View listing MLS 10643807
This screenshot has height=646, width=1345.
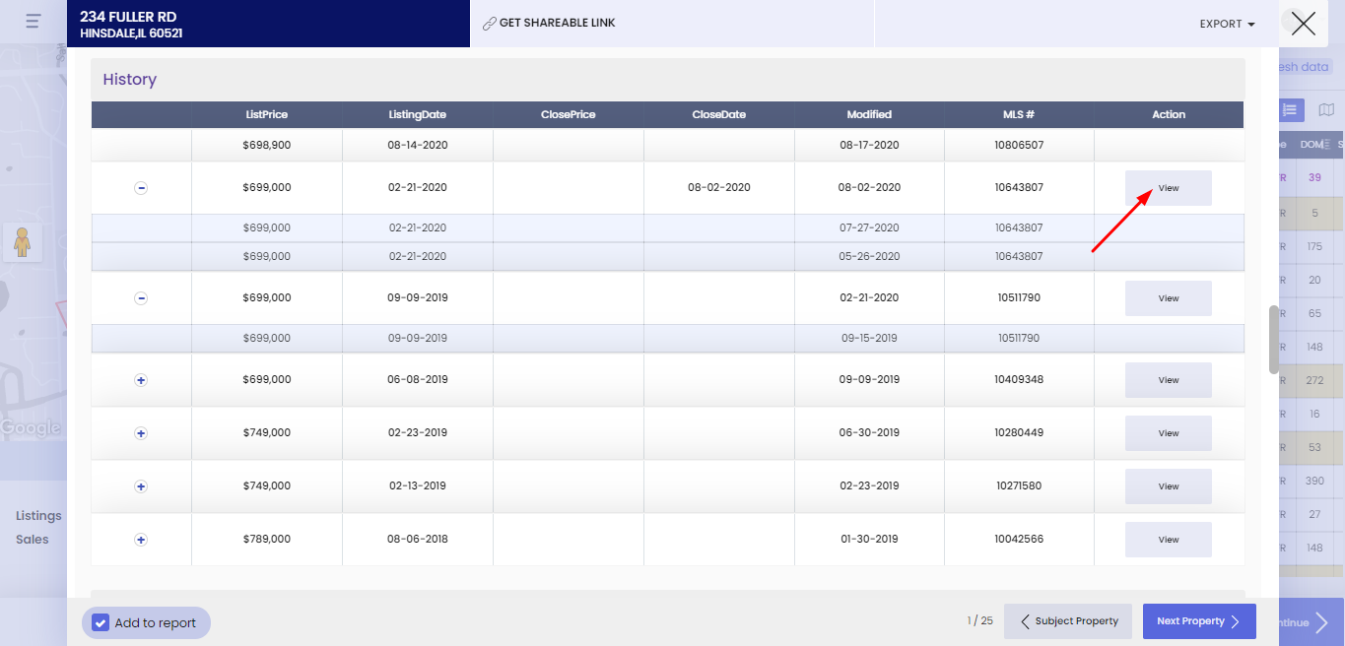pyautogui.click(x=1169, y=188)
